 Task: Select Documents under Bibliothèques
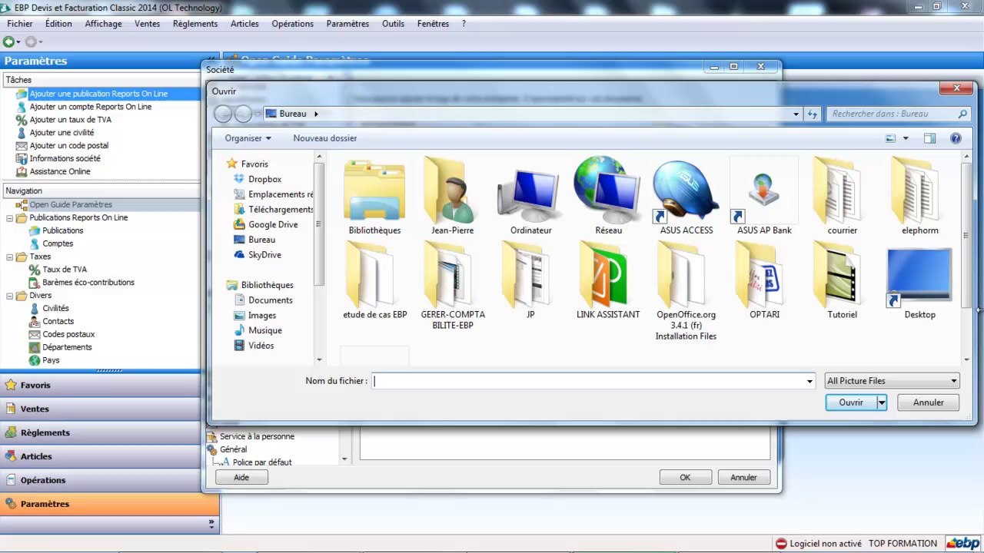click(270, 300)
